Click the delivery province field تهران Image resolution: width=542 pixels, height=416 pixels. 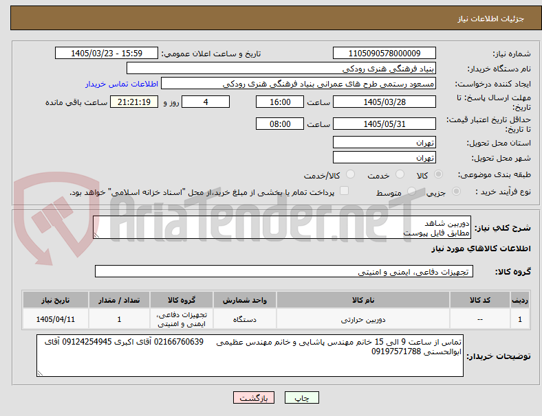[x=384, y=143]
